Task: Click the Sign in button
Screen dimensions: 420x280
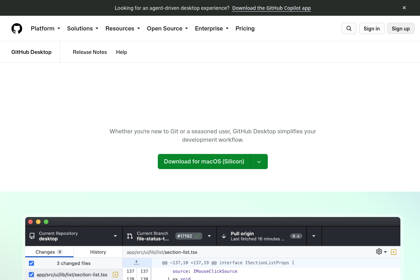Action: click(x=372, y=28)
